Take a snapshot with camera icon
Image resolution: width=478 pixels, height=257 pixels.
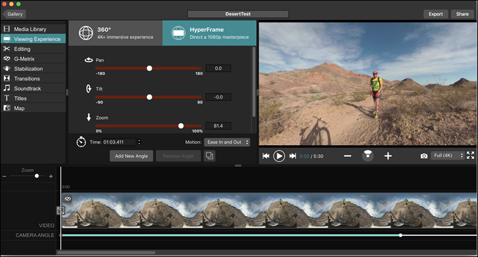click(424, 156)
